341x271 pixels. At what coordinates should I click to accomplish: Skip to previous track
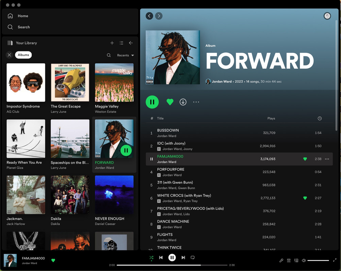pos(161,257)
